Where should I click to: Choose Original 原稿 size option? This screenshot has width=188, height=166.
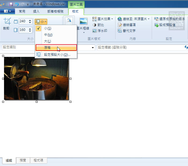click(x=56, y=48)
